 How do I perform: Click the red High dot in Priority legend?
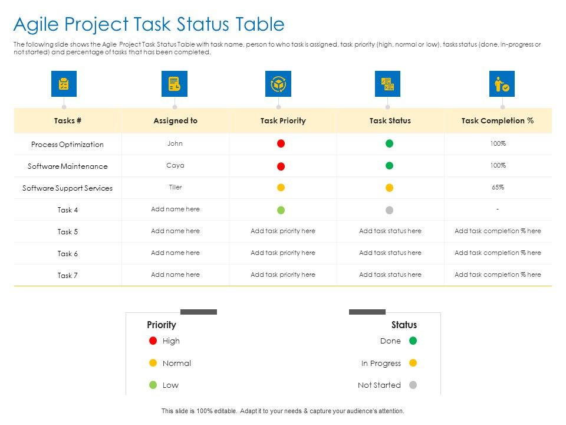(153, 341)
